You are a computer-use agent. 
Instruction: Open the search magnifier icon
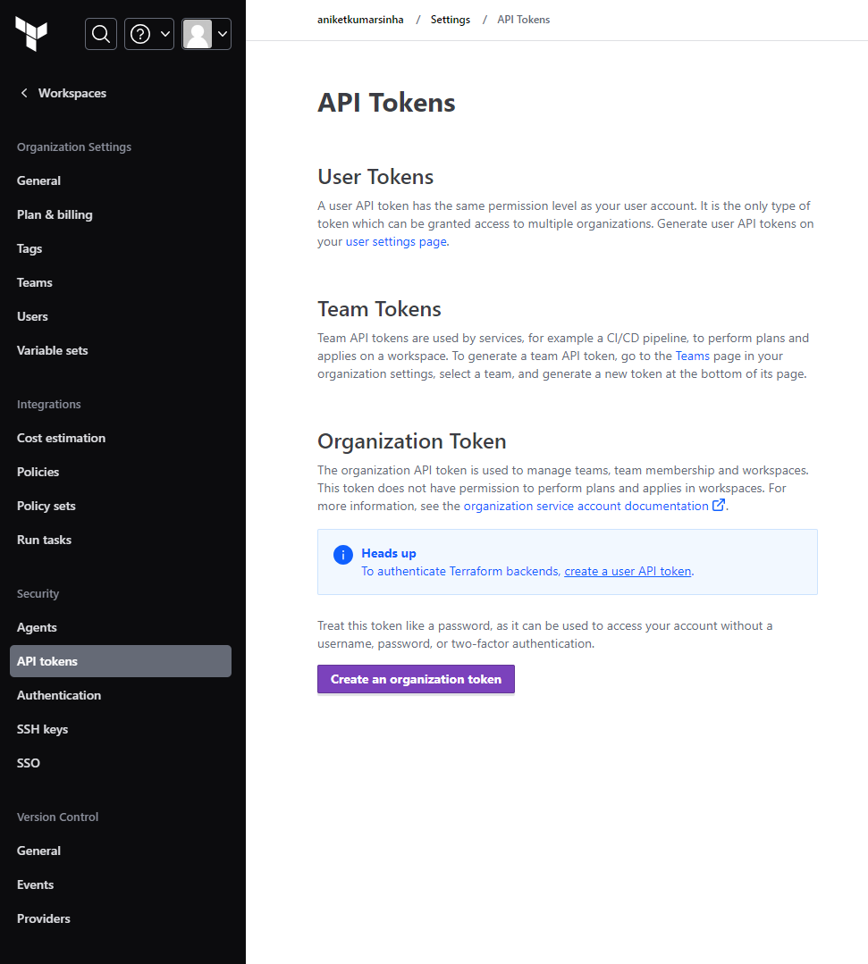tap(101, 34)
